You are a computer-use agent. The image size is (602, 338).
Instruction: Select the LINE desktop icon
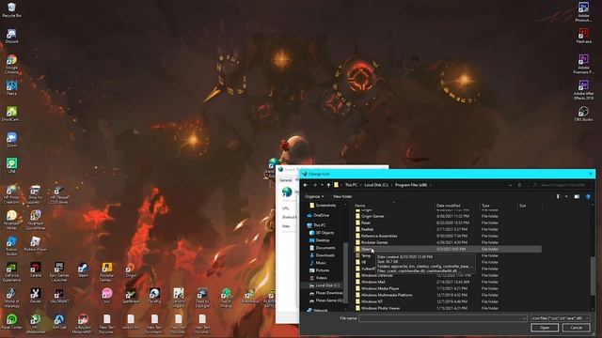pos(11,165)
